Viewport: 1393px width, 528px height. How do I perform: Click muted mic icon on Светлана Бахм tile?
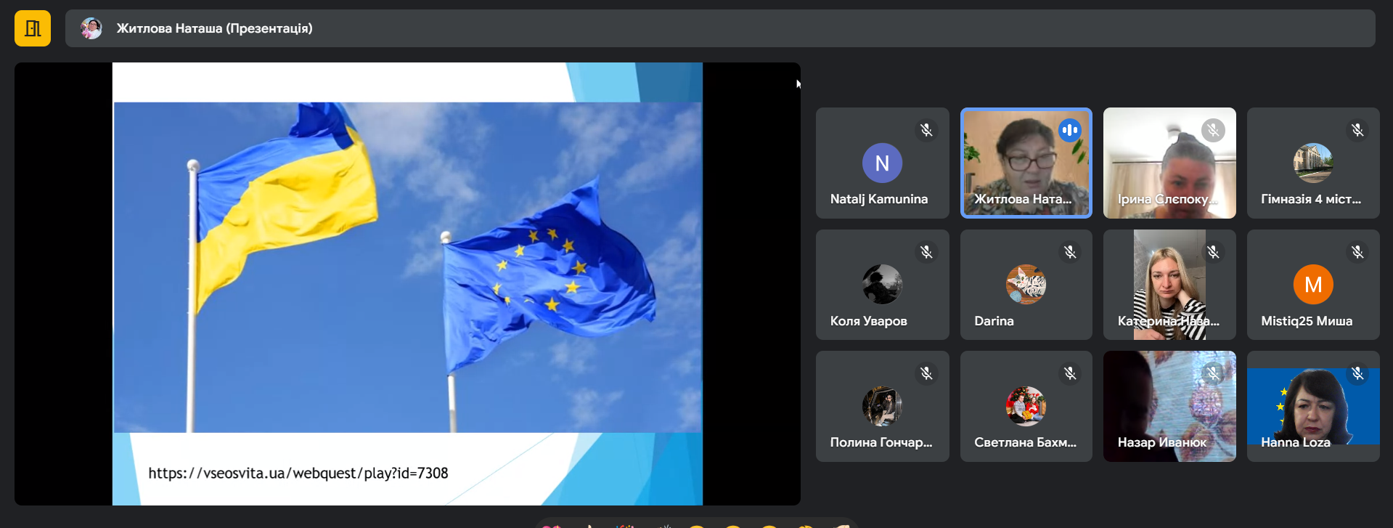click(x=1070, y=373)
